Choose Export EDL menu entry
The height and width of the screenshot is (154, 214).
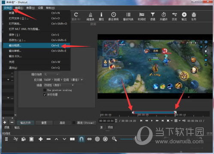(36, 56)
